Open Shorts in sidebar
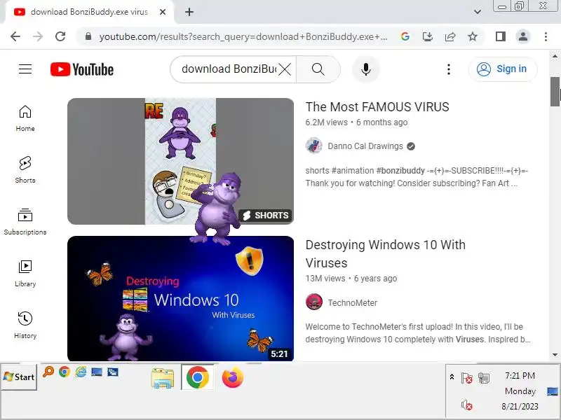561x420 pixels. pos(25,170)
